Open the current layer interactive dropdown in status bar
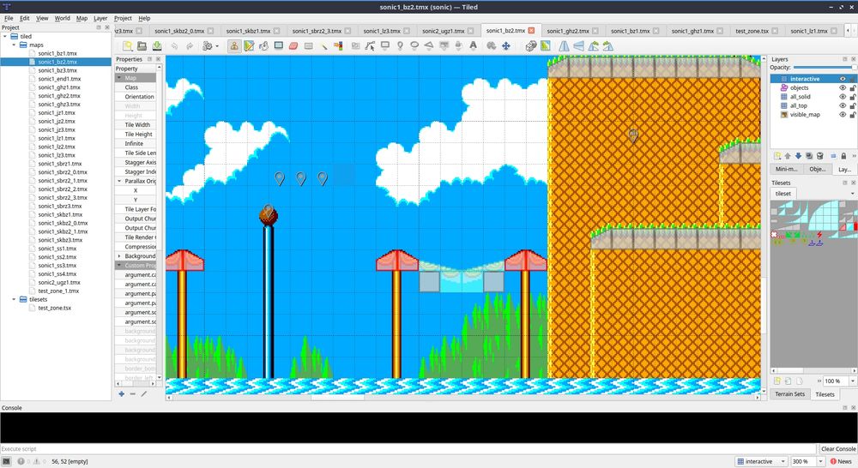 (x=761, y=461)
